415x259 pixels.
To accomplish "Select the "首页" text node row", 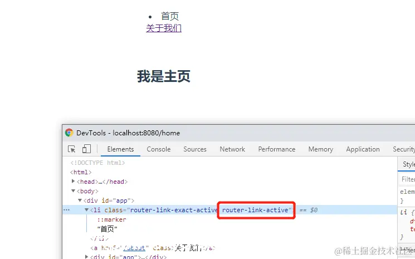I will coord(108,229).
